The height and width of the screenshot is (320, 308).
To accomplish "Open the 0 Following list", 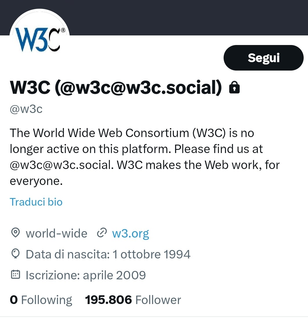I will pos(41,300).
